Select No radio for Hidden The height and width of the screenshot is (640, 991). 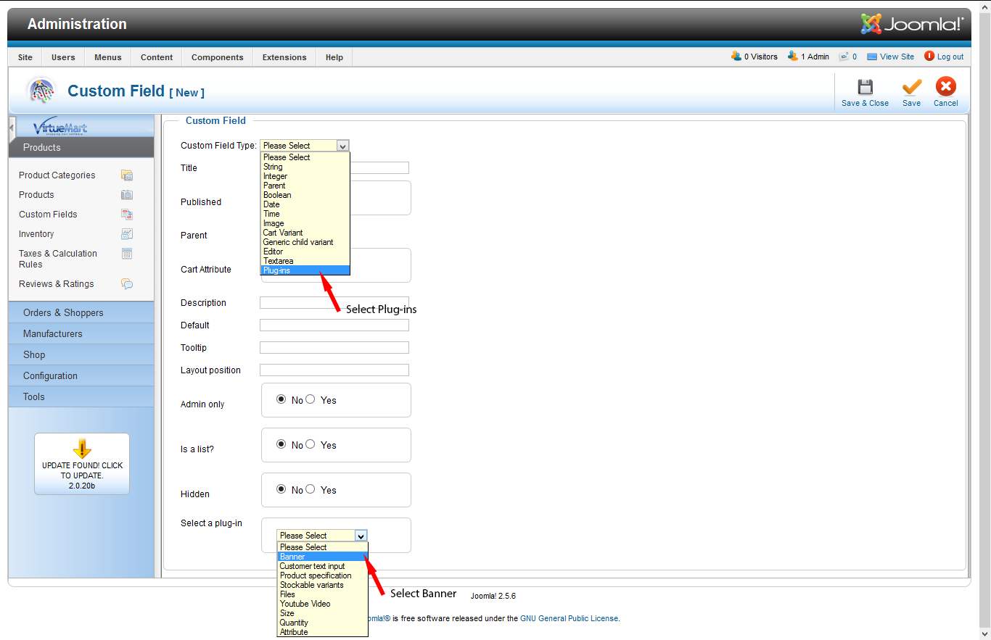[x=281, y=489]
